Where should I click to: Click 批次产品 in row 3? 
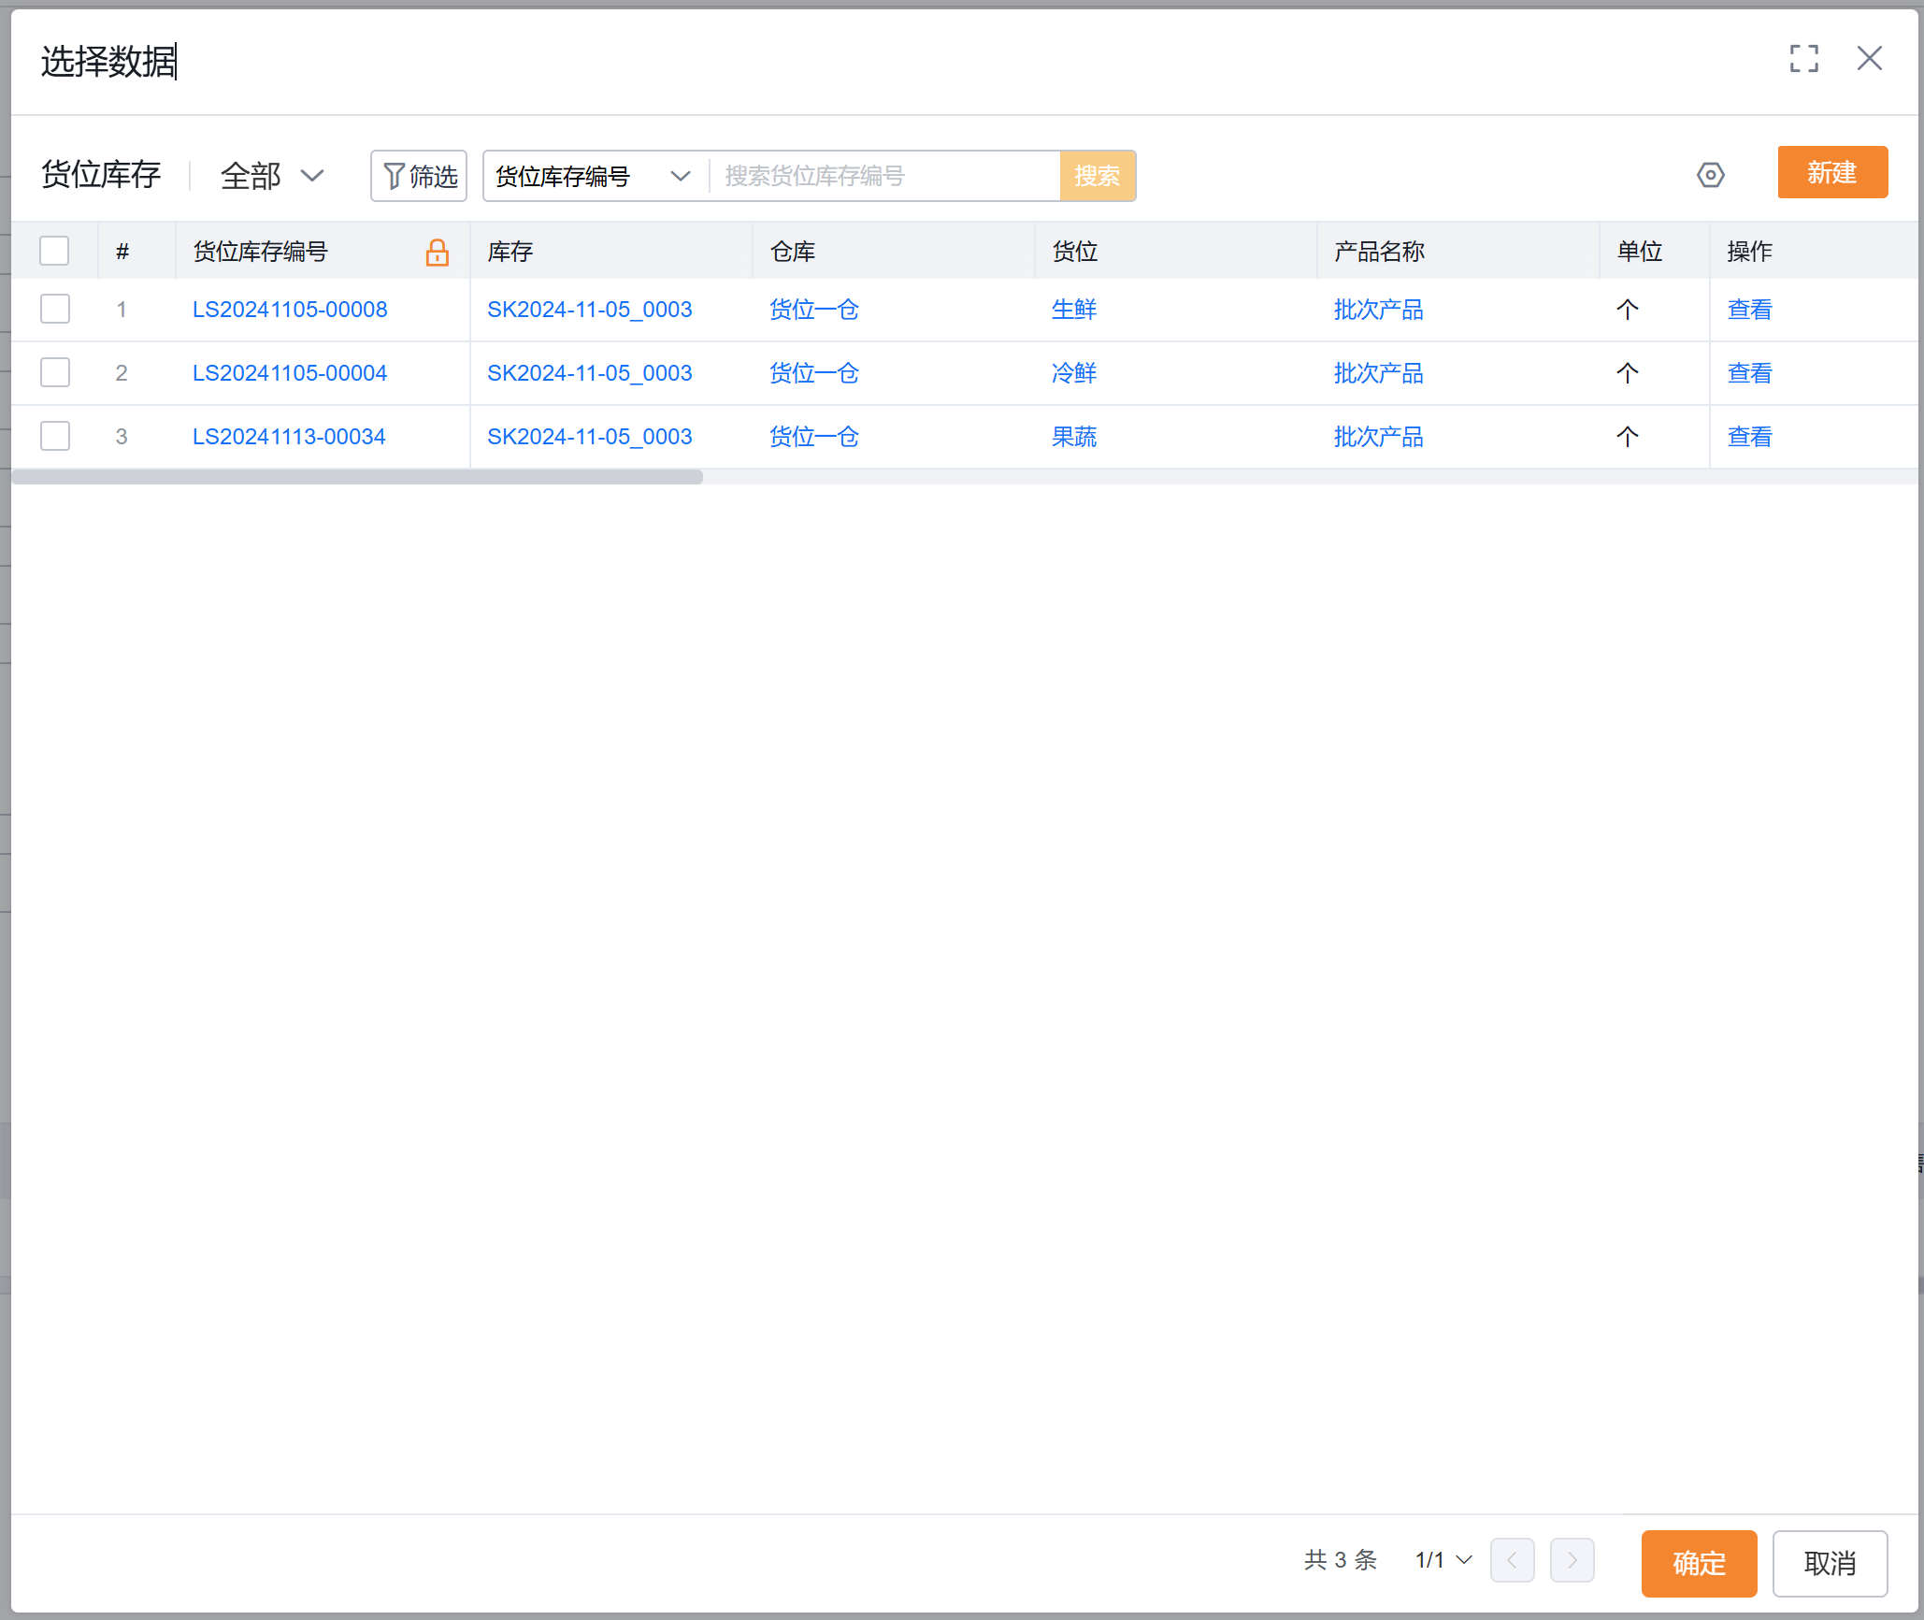click(x=1379, y=437)
